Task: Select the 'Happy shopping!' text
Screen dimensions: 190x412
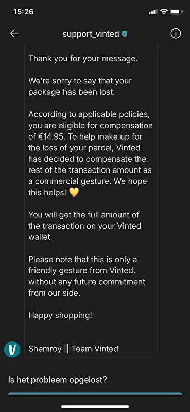Action: coord(60,315)
